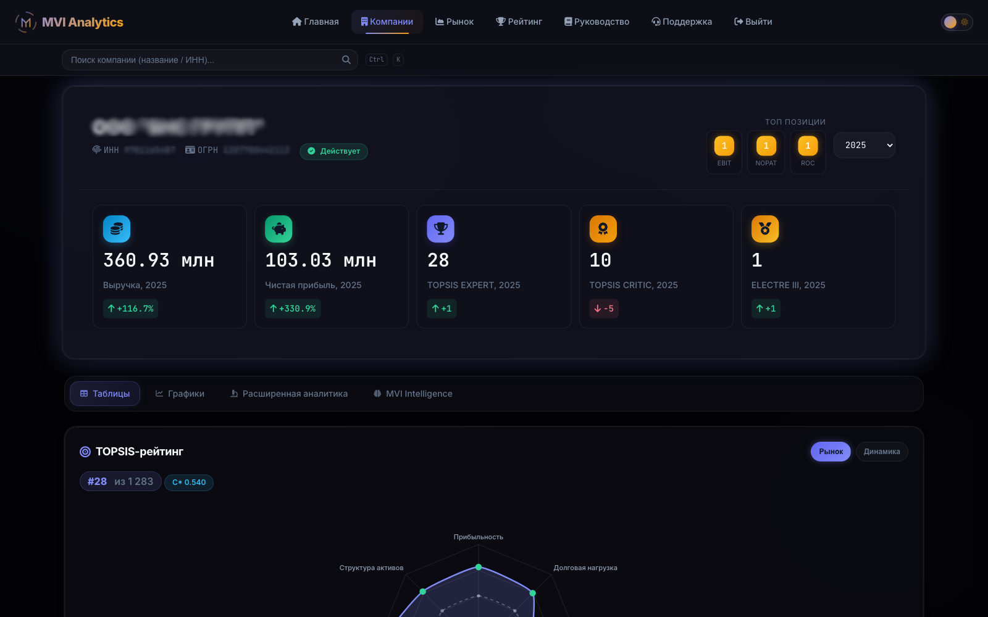Log out via Выйти
This screenshot has height=617, width=988.
(753, 22)
